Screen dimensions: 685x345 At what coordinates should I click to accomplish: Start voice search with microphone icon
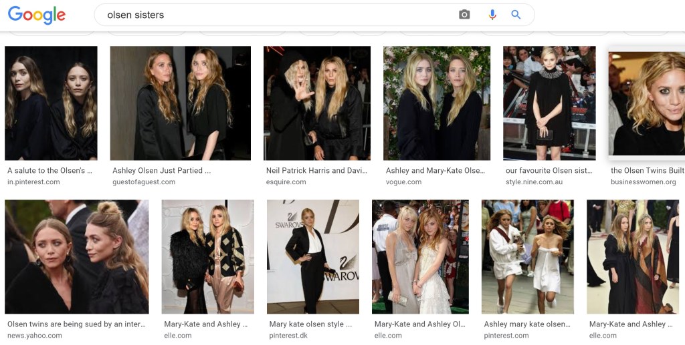(x=492, y=15)
